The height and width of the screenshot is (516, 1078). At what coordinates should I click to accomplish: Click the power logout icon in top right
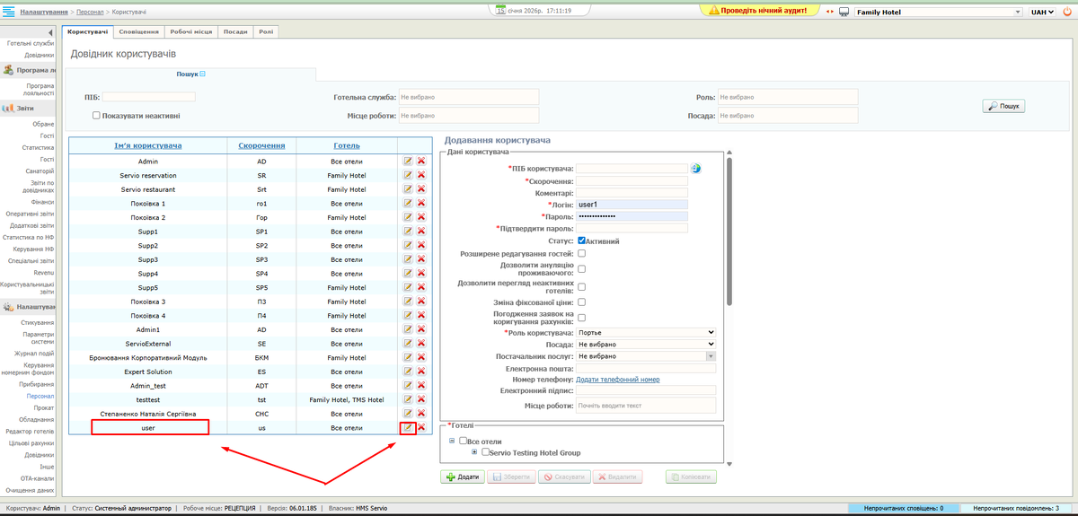pyautogui.click(x=1066, y=12)
